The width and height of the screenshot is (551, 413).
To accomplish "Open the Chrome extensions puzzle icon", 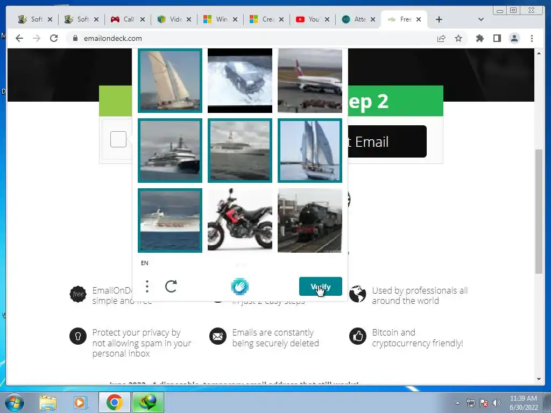I will [479, 38].
